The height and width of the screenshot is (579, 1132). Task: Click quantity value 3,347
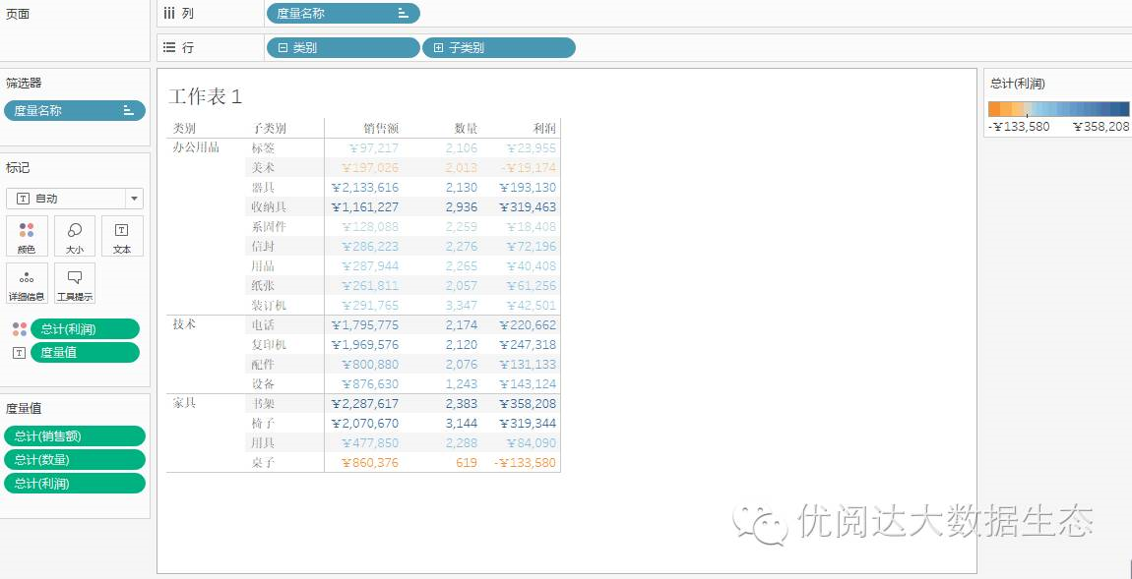[462, 305]
